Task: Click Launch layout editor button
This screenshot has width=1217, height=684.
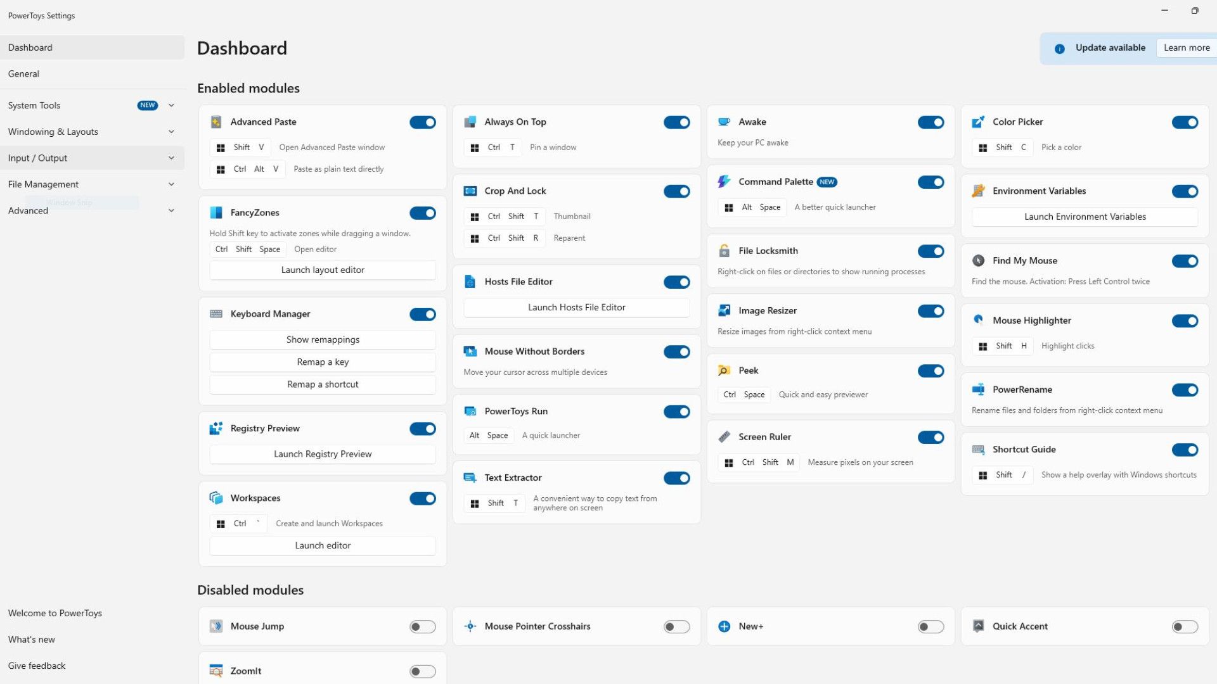Action: [x=323, y=270]
